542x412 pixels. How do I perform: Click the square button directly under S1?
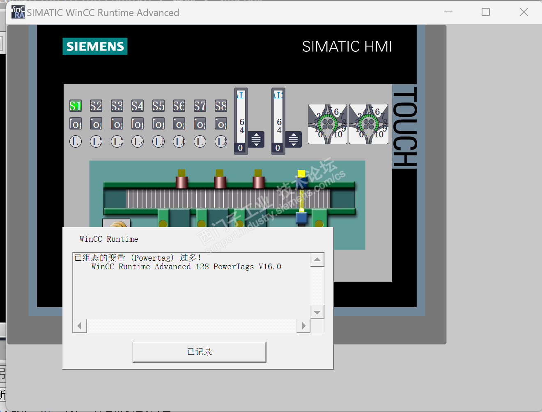coord(76,124)
